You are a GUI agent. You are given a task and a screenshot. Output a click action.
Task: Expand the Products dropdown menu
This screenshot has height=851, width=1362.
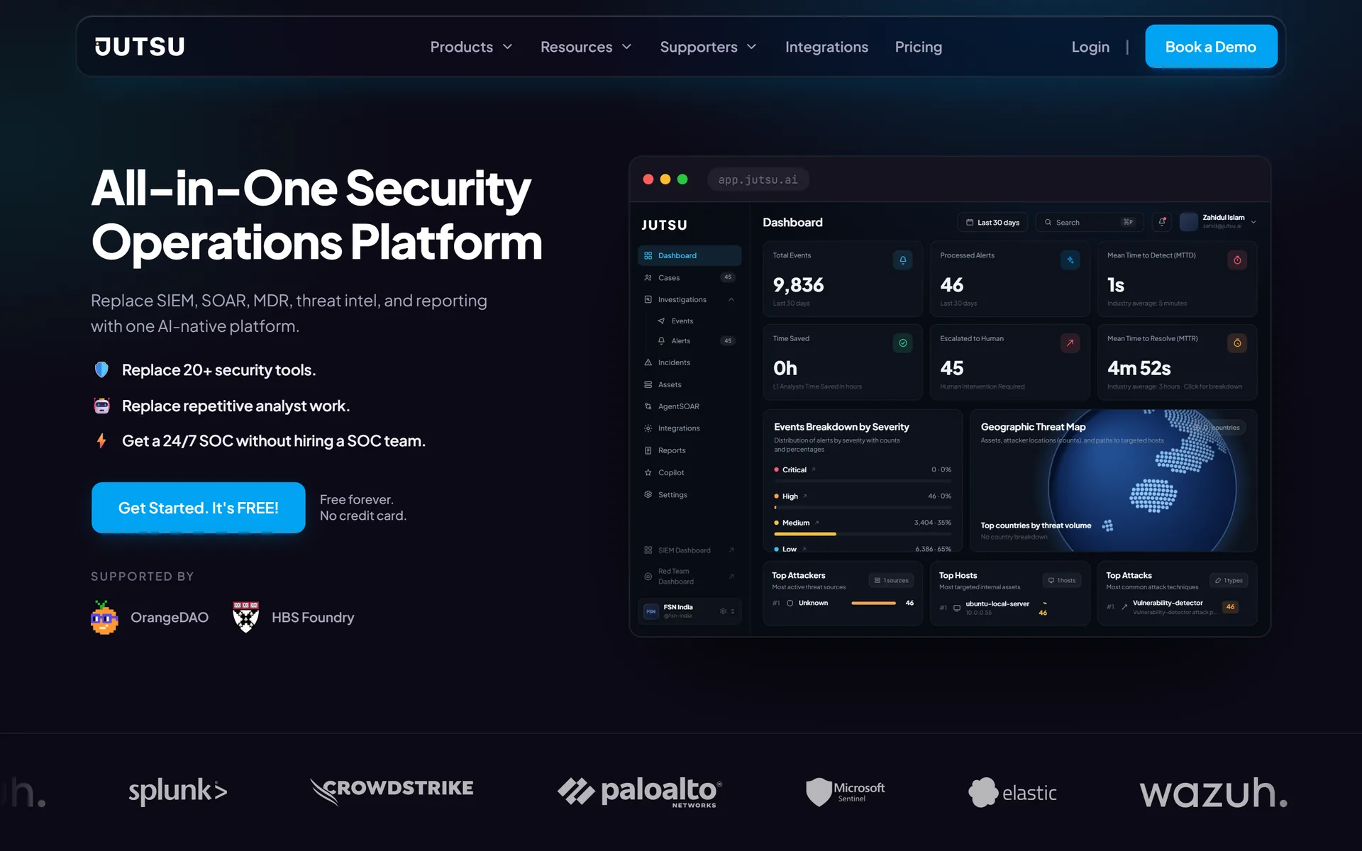tap(471, 47)
